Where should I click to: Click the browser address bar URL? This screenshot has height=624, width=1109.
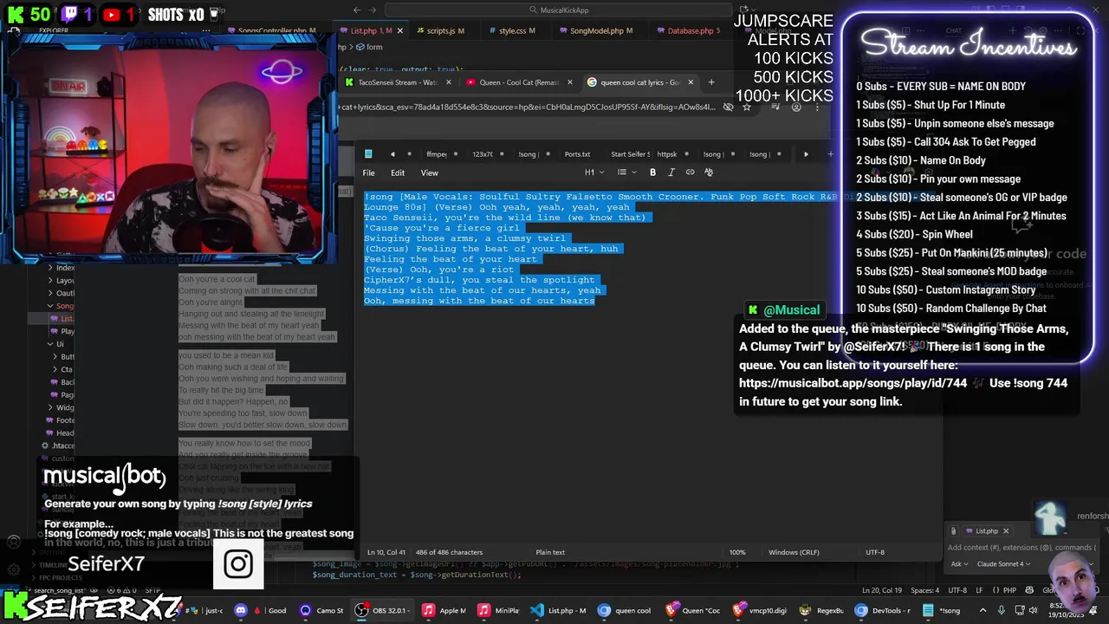click(x=529, y=107)
